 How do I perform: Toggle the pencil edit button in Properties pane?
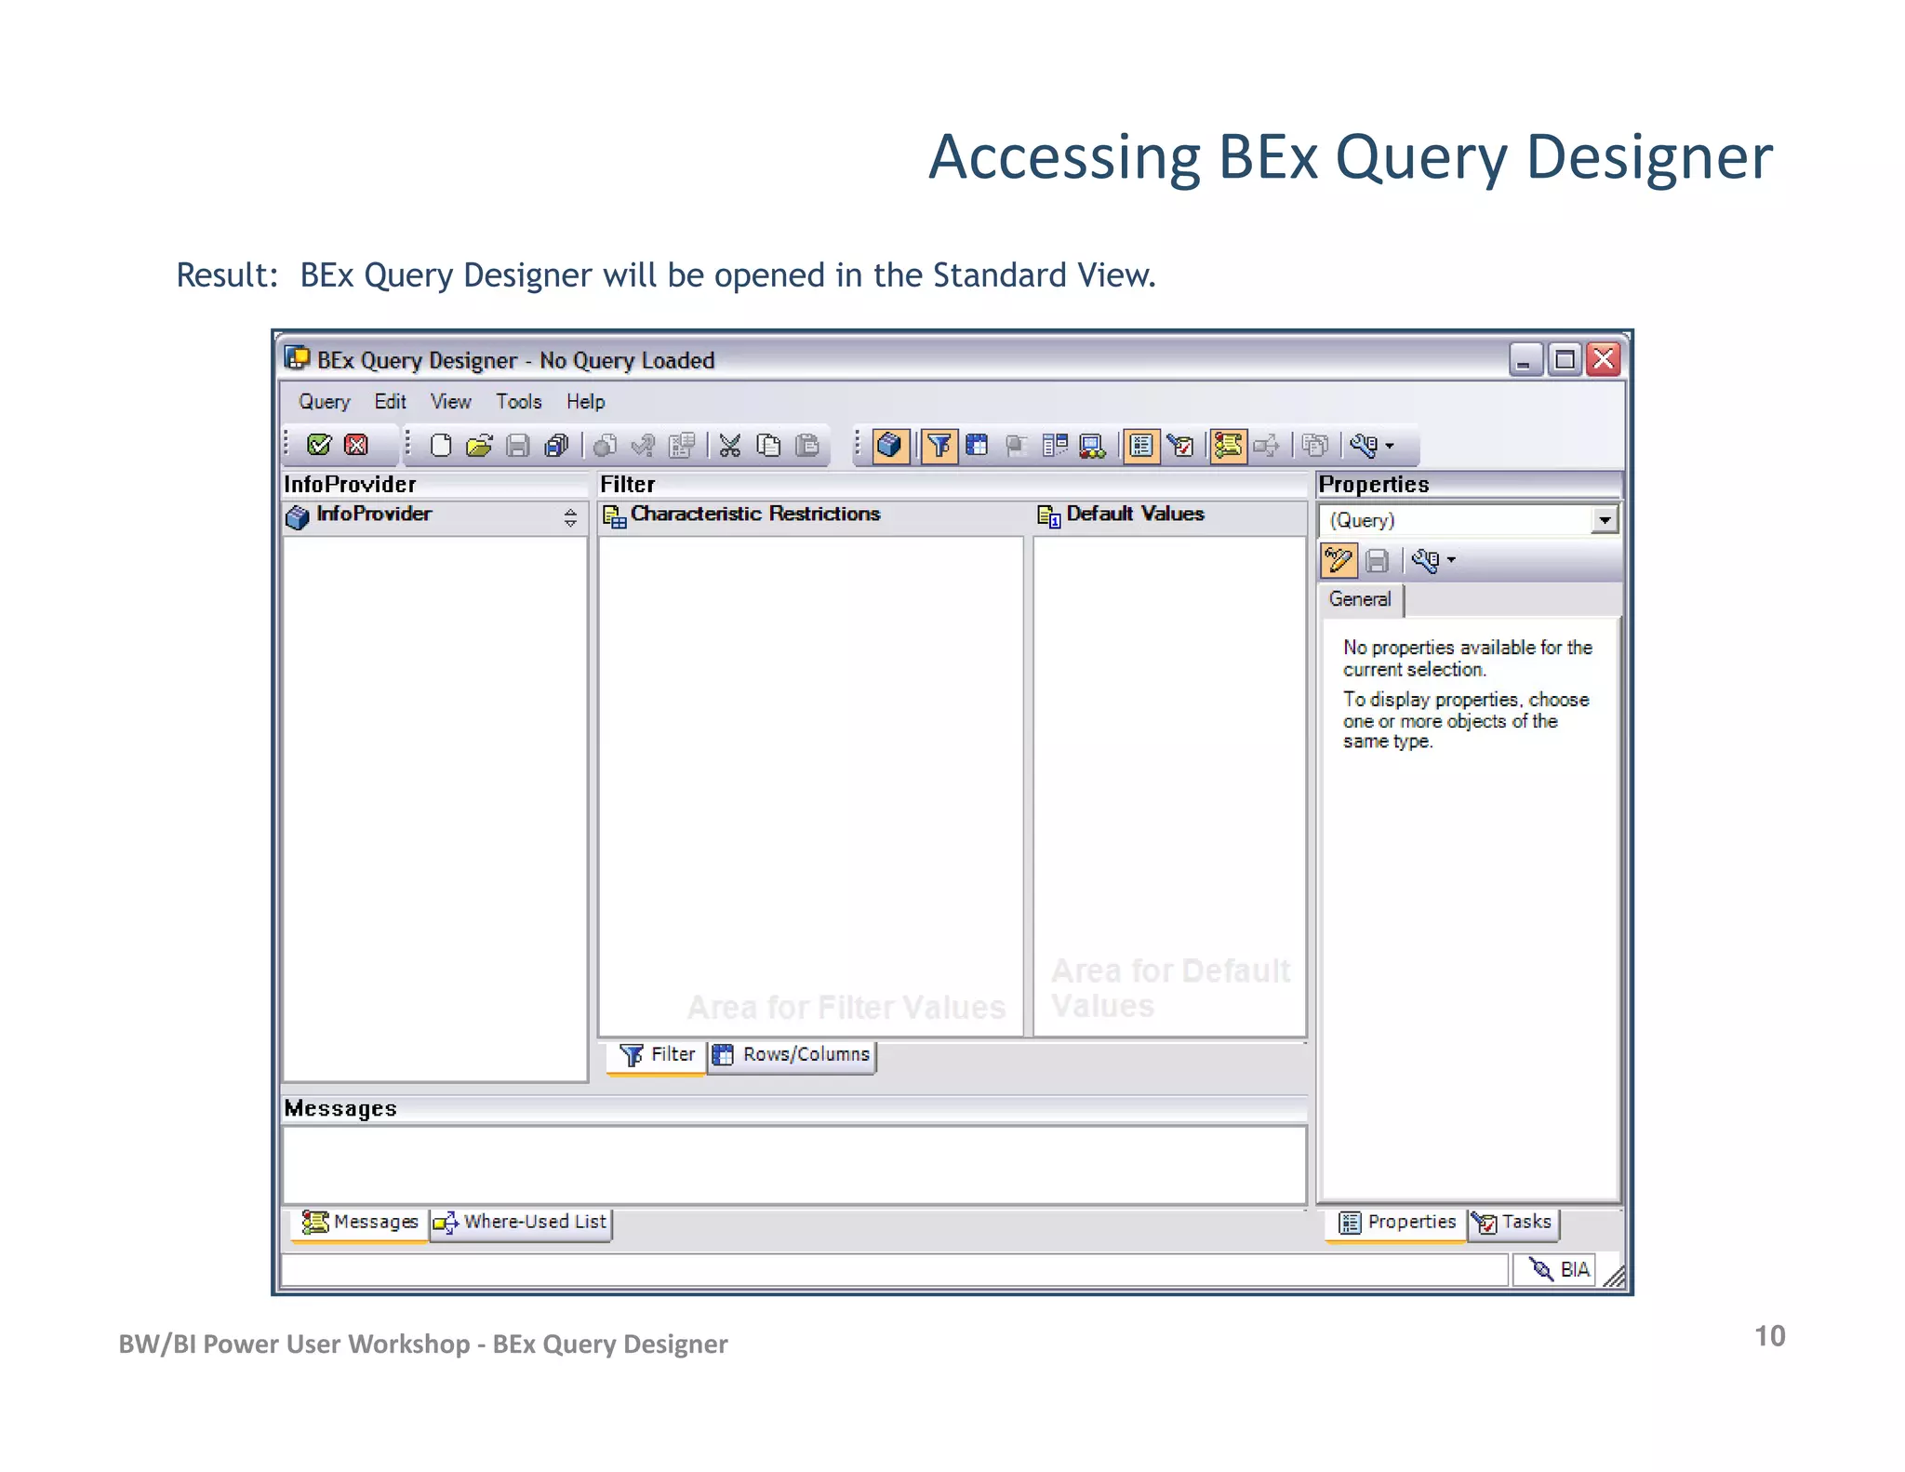(x=1339, y=561)
